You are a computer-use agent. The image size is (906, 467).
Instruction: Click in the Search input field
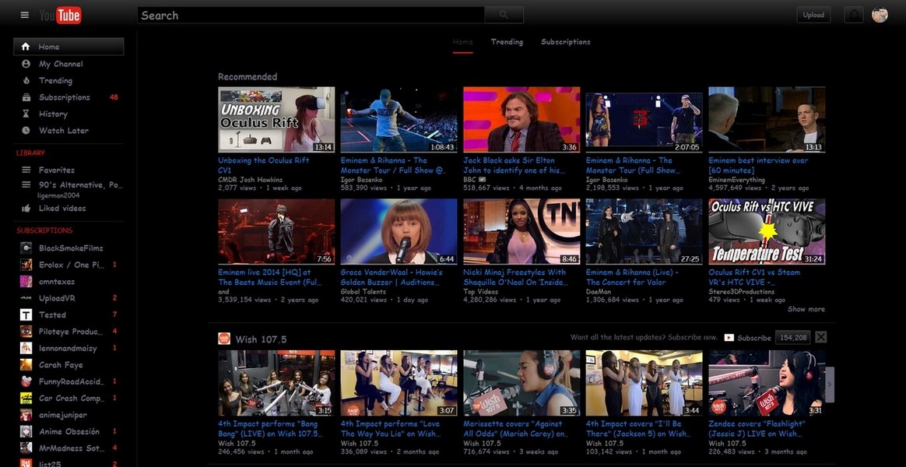[x=311, y=15]
